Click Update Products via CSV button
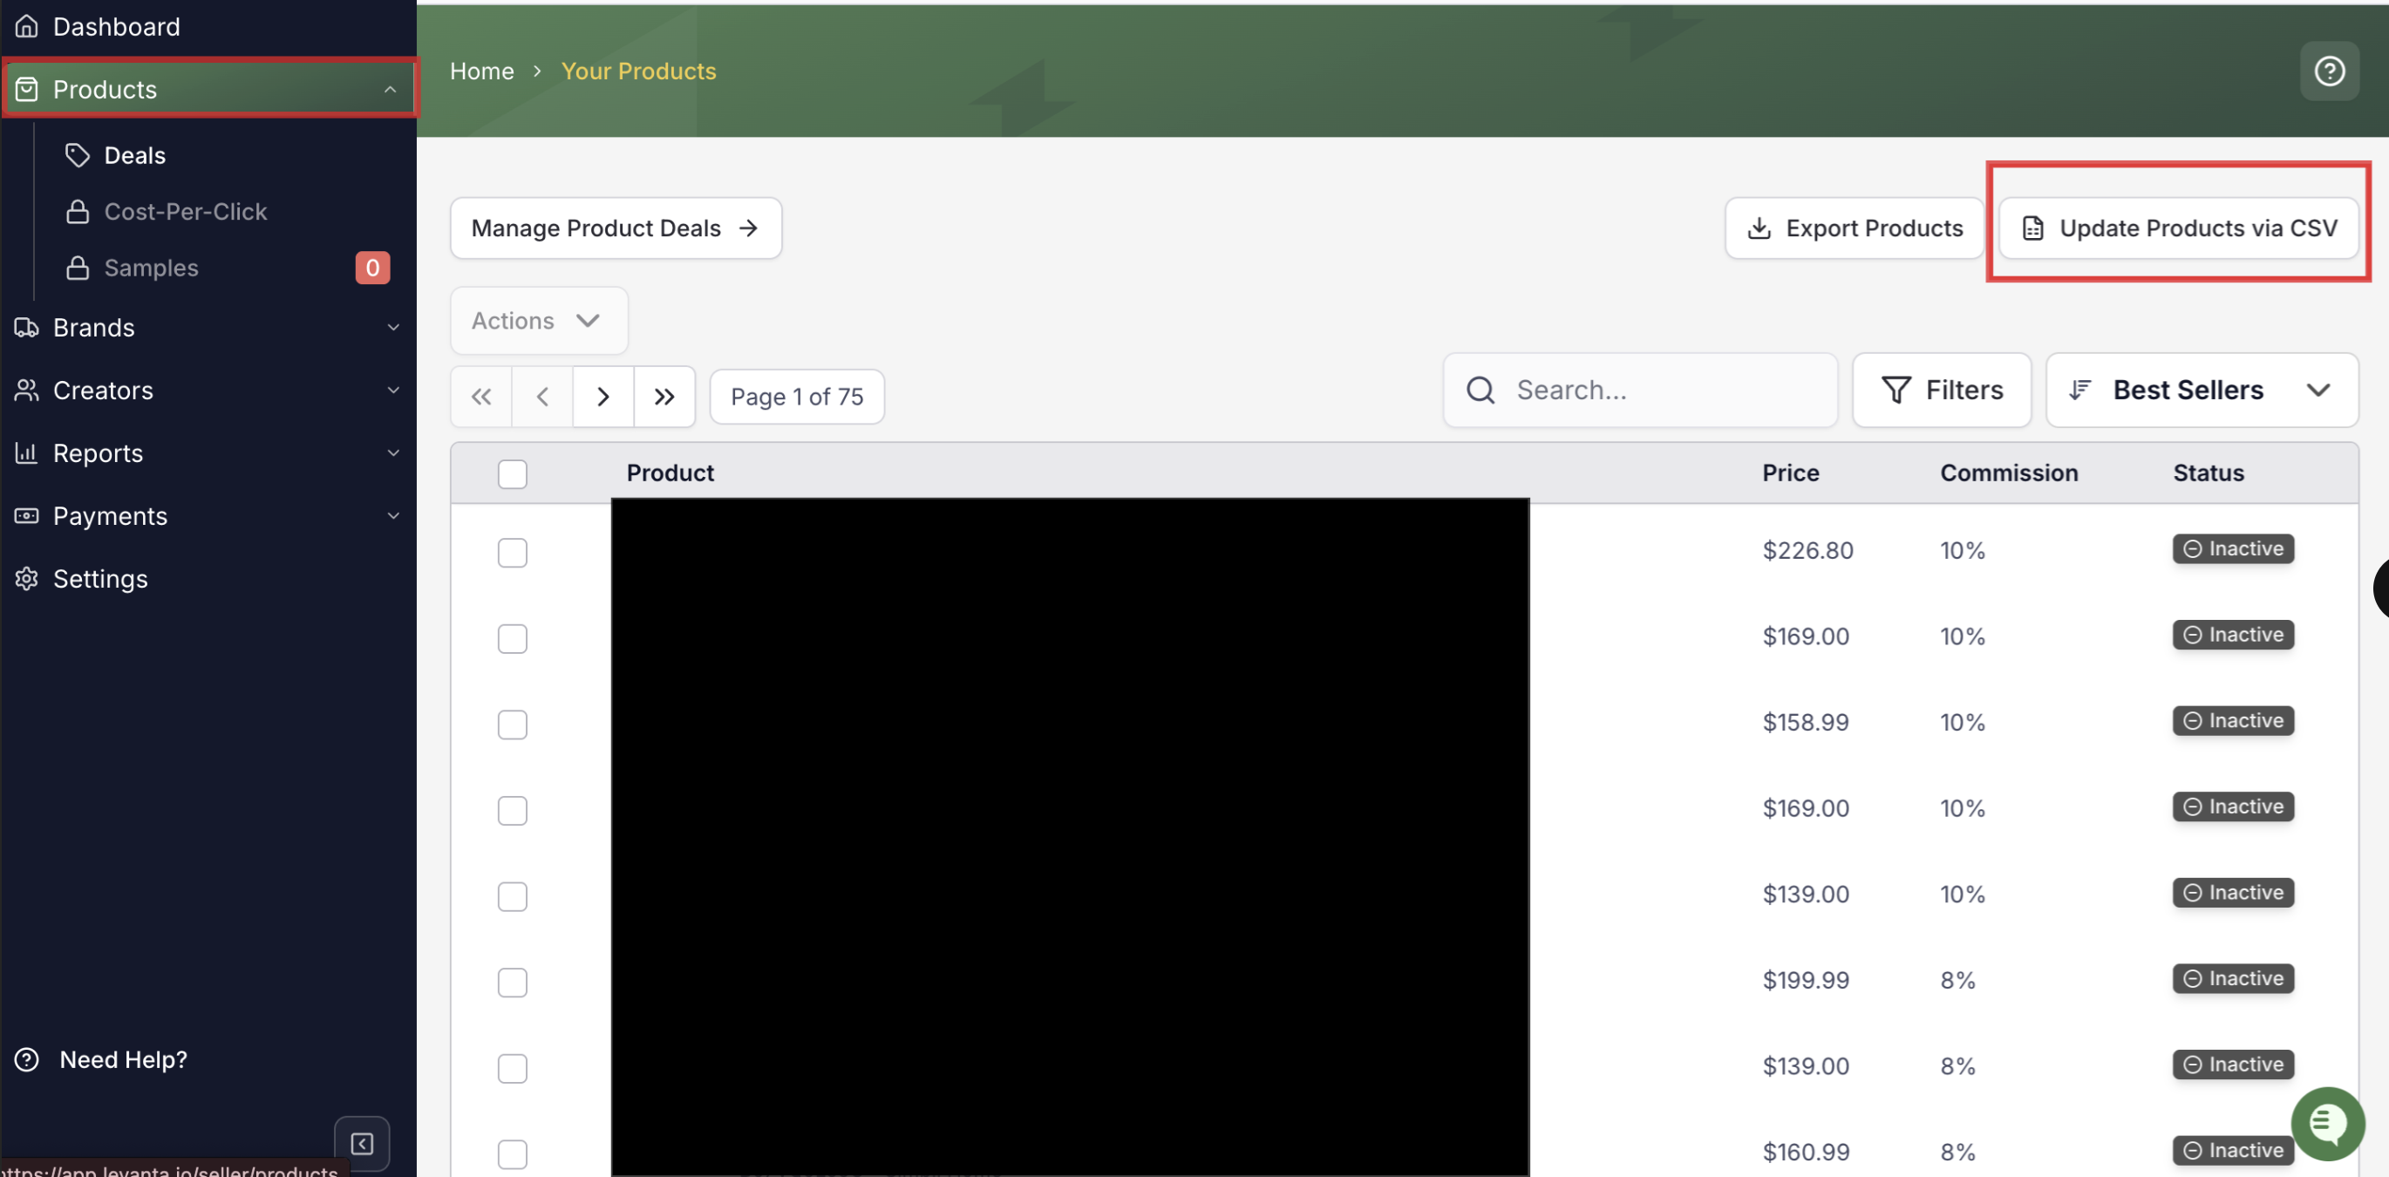The width and height of the screenshot is (2389, 1177). click(x=2179, y=228)
